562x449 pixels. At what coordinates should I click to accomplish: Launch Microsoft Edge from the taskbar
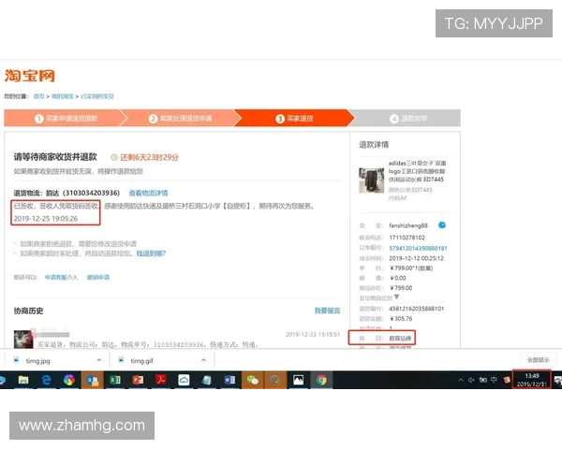click(x=46, y=380)
